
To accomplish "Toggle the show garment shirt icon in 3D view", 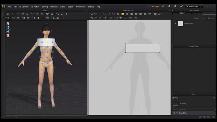I will click(x=8, y=23).
